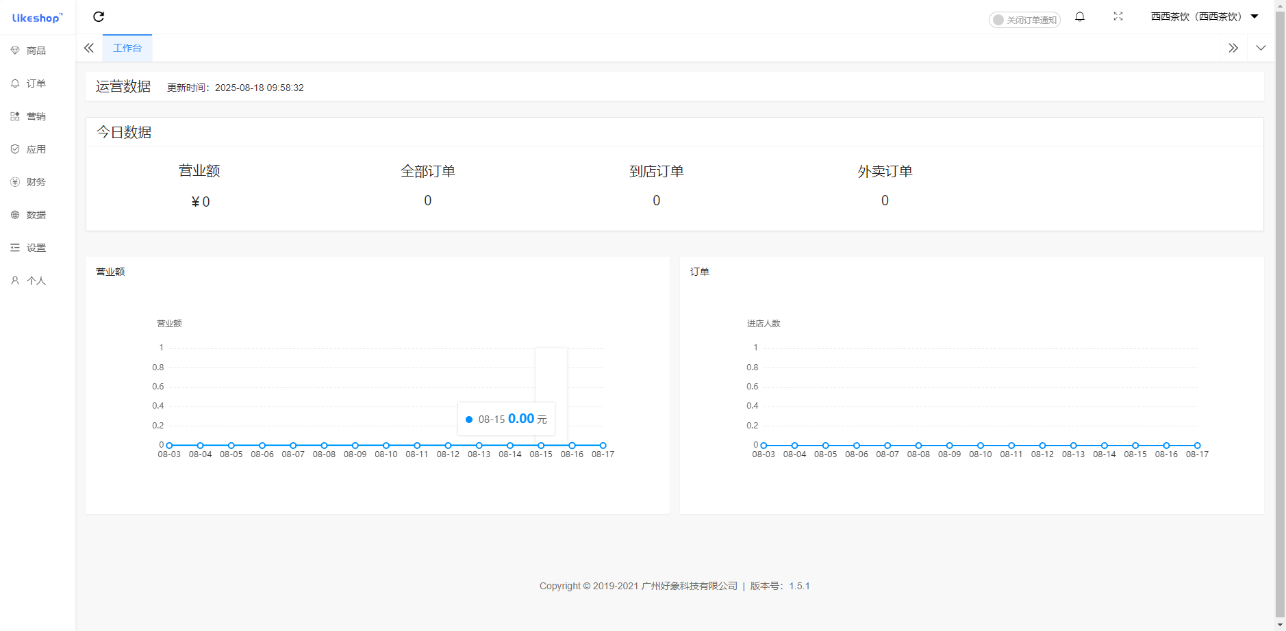The image size is (1286, 631).
Task: Click the 08-15 data point on 营业额 chart
Action: tap(541, 446)
